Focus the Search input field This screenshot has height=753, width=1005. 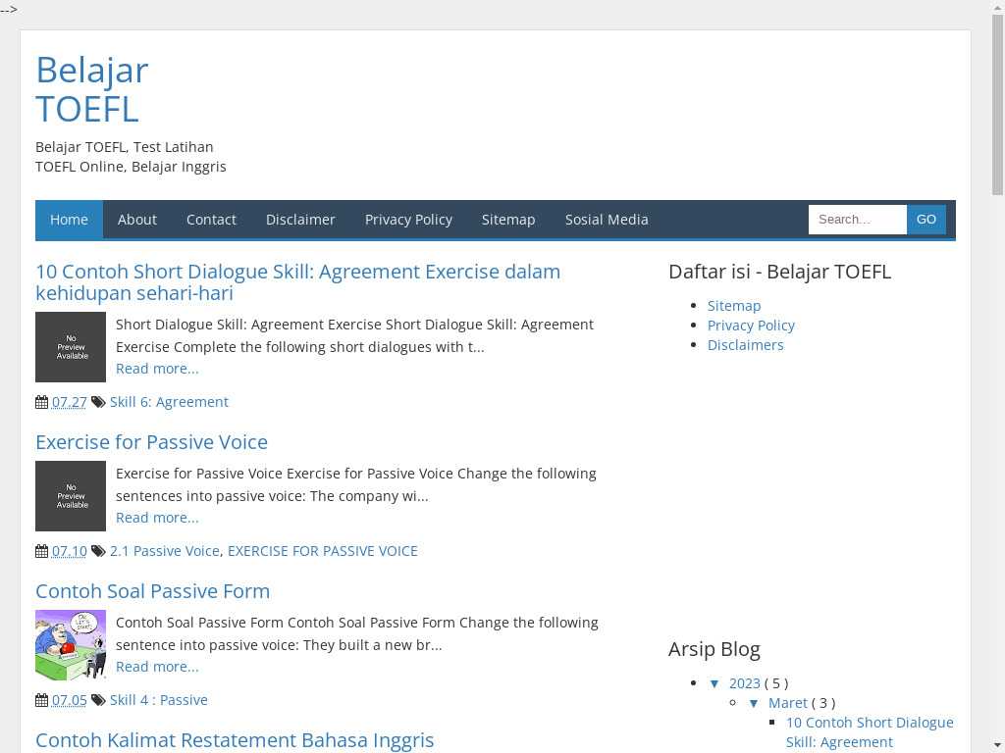857,220
